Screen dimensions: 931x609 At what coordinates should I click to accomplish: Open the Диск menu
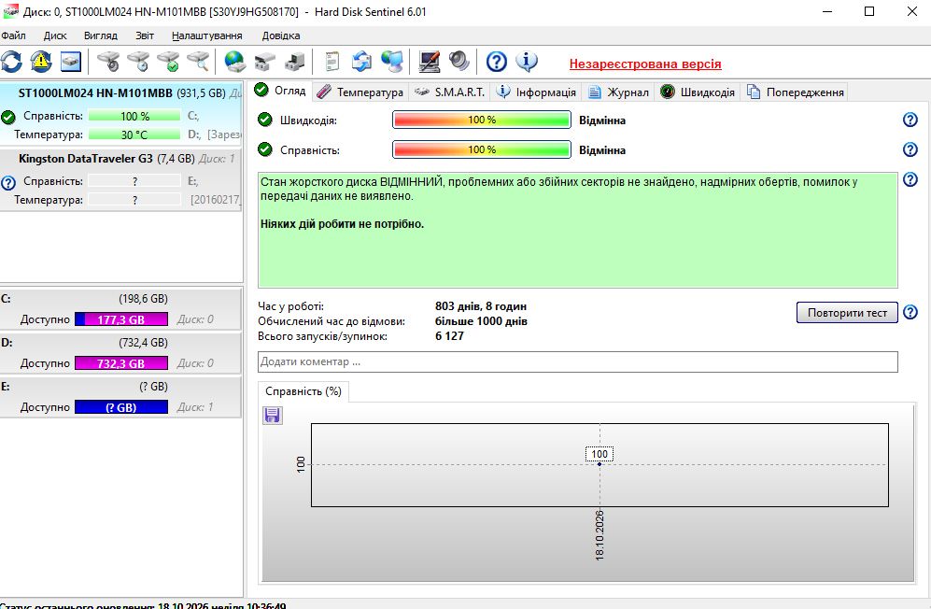pos(55,35)
